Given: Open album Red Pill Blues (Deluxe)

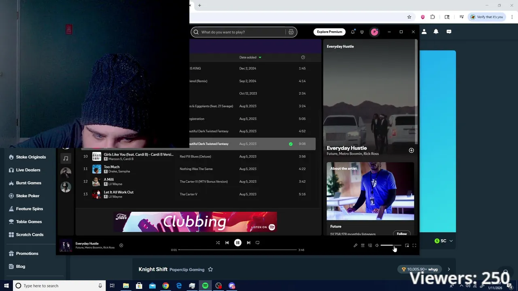Looking at the screenshot, I should (195, 156).
